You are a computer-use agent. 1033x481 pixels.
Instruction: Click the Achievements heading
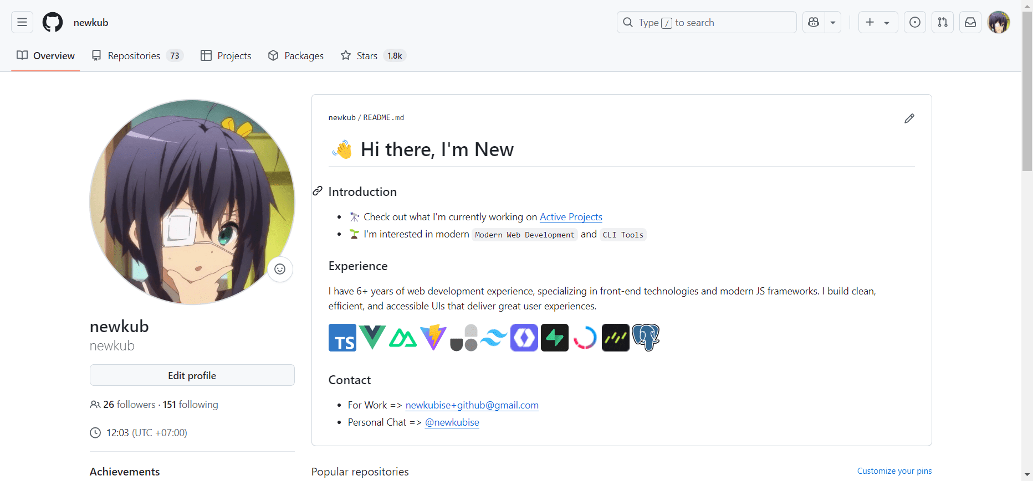(x=125, y=472)
